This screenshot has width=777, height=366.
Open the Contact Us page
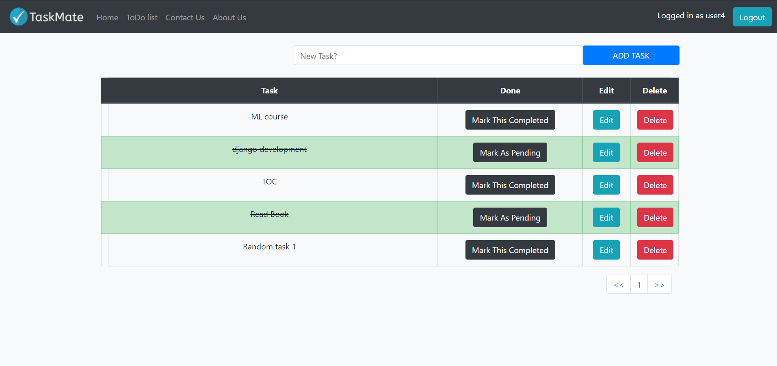pyautogui.click(x=185, y=17)
